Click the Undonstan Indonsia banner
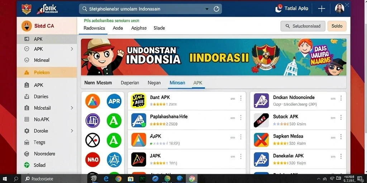Image resolution: width=367 pixels, height=183 pixels. (x=214, y=57)
